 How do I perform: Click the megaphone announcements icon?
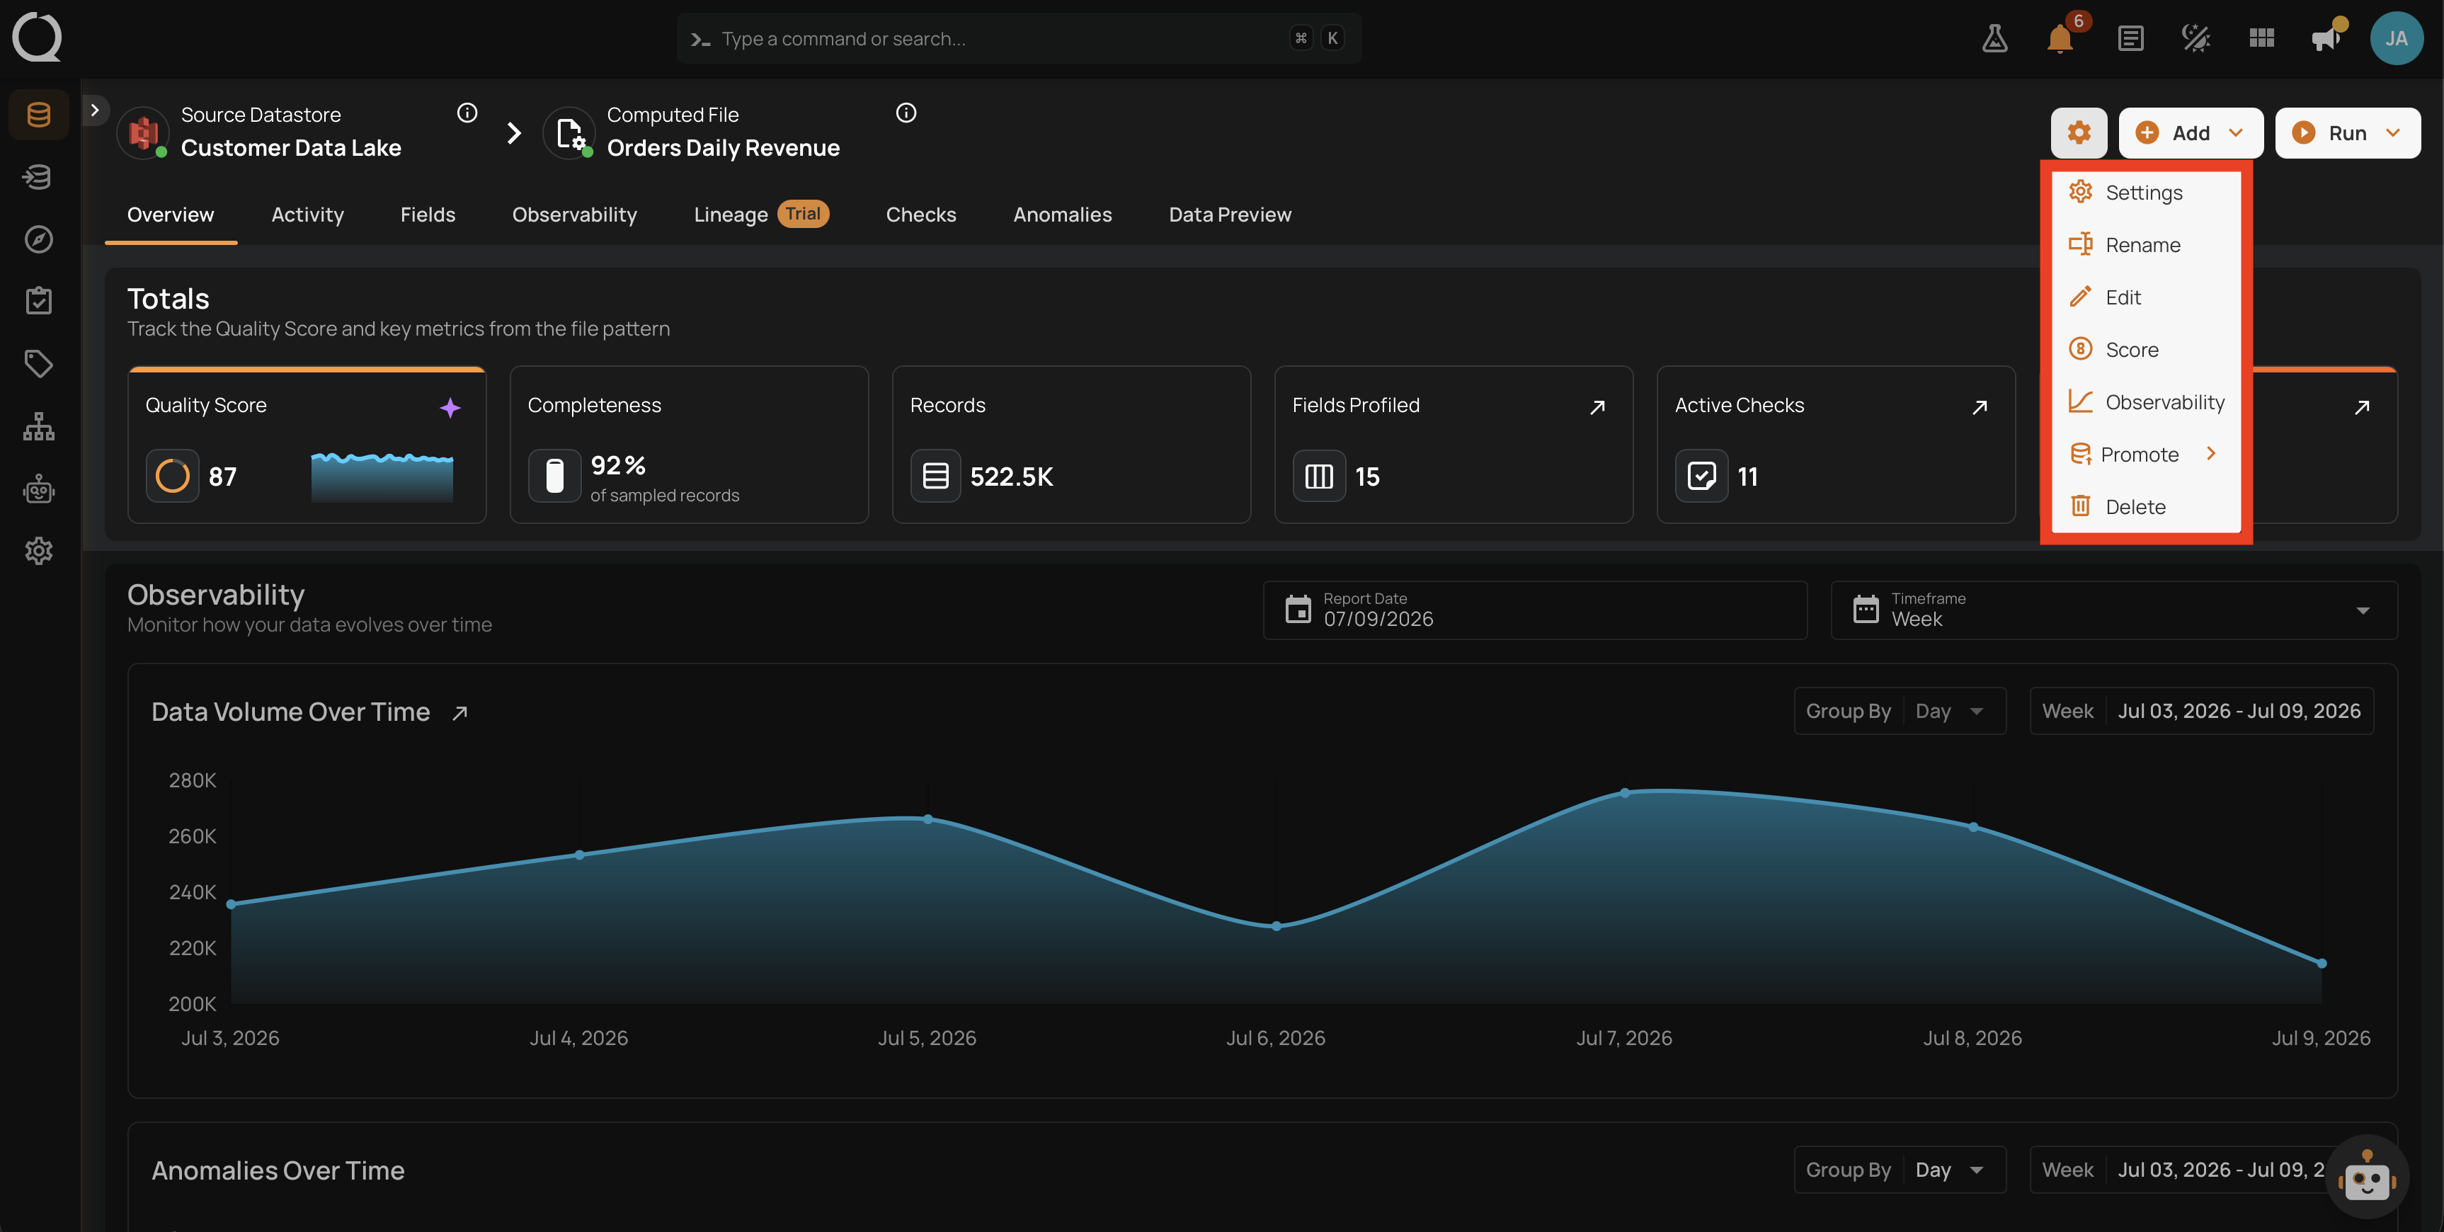click(x=2327, y=38)
